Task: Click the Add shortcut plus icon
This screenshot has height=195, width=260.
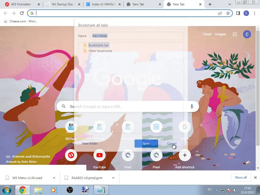Action: tap(185, 155)
